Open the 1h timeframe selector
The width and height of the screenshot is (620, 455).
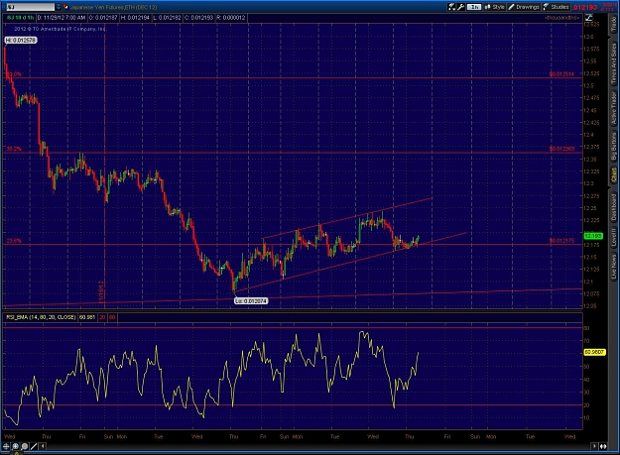[474, 7]
